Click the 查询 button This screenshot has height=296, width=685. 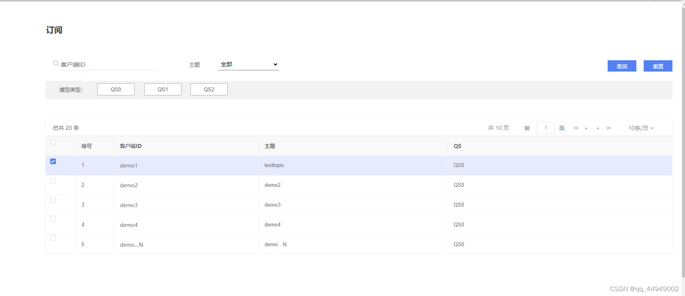[622, 66]
